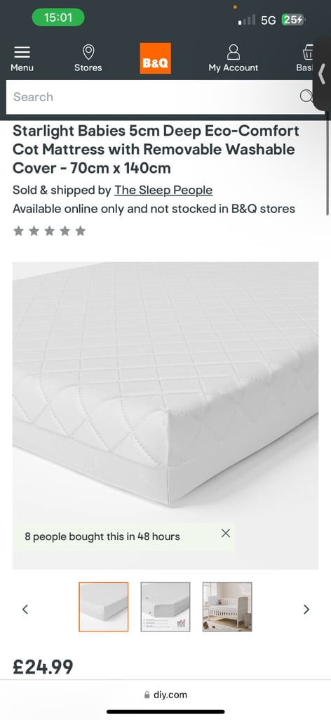The height and width of the screenshot is (720, 331).
Task: Select the first mattress corner thumbnail
Action: pos(104,607)
